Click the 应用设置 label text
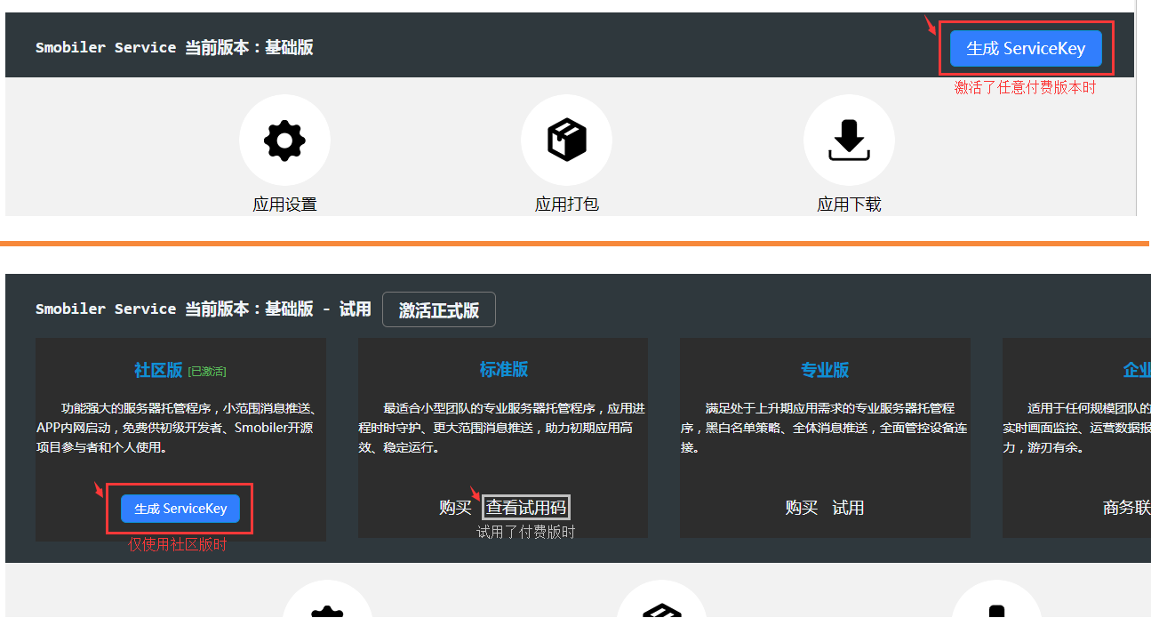 (284, 205)
